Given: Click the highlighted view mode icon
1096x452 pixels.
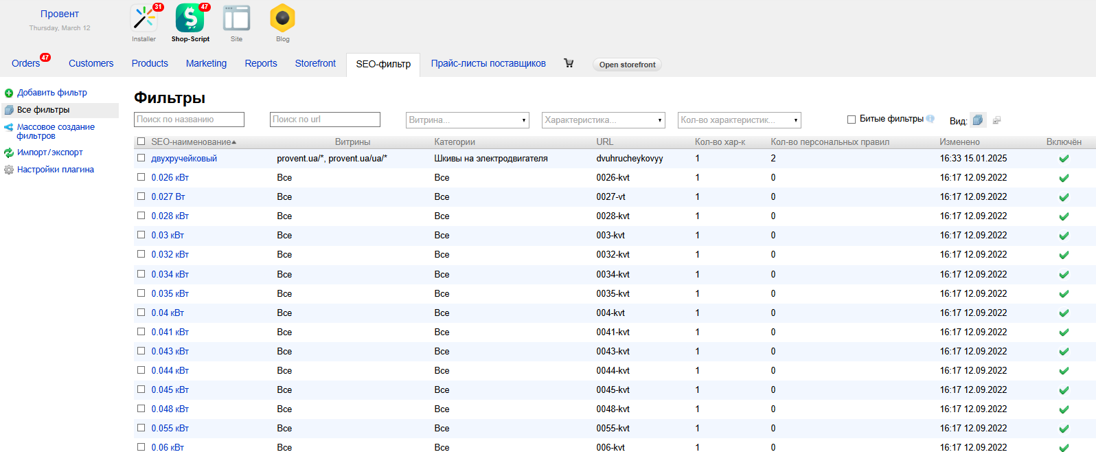Looking at the screenshot, I should [x=978, y=120].
